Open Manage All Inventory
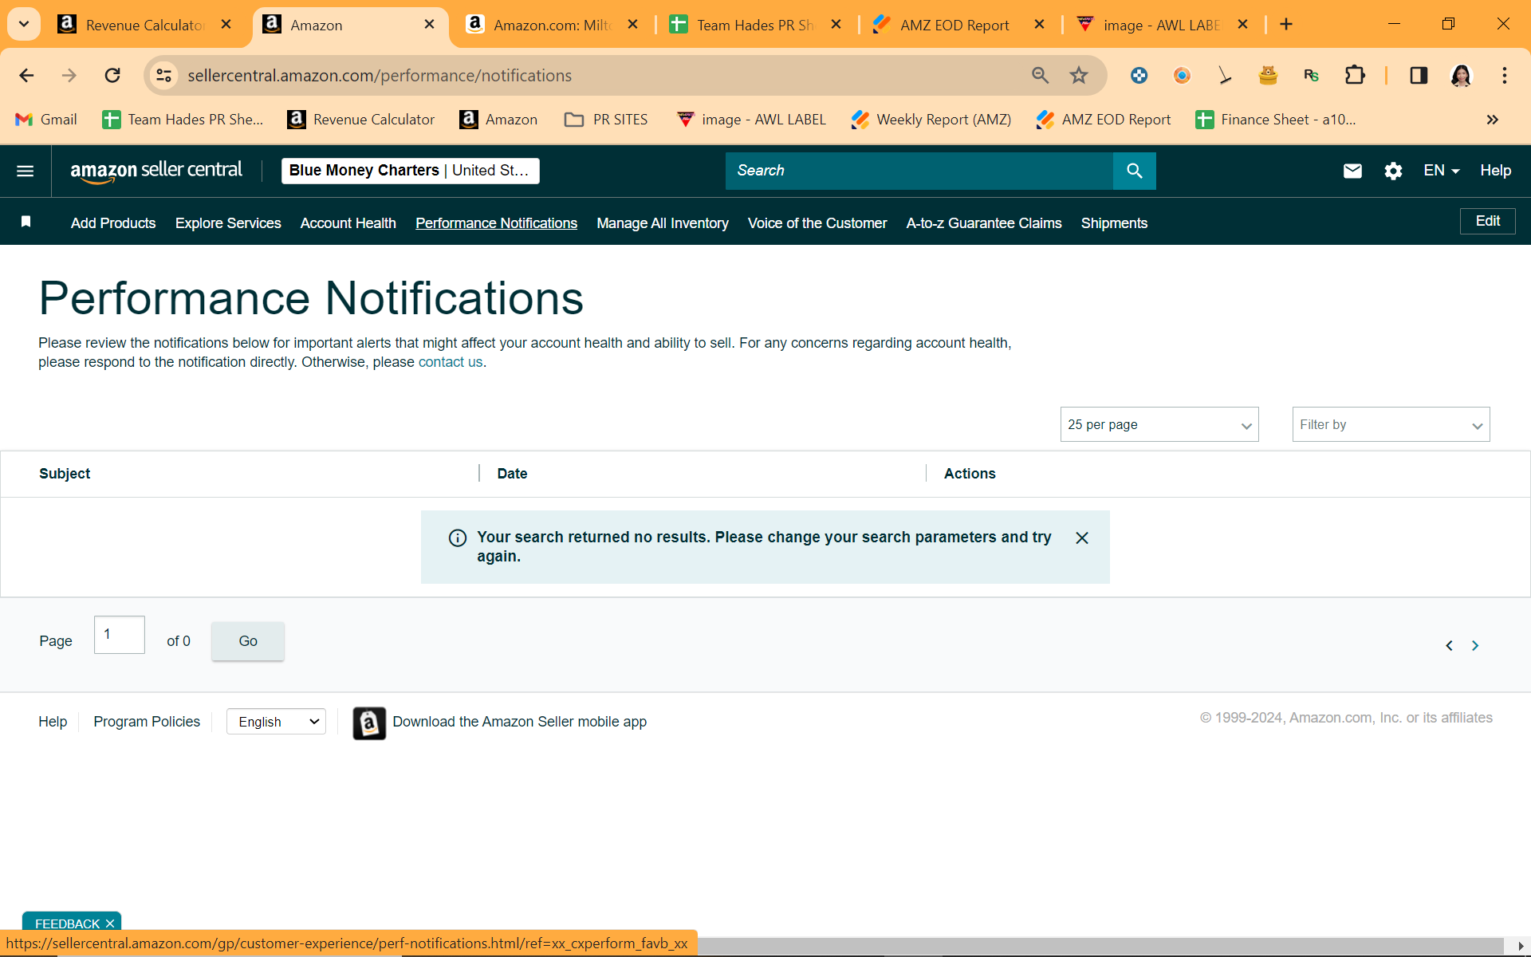This screenshot has height=957, width=1531. click(x=663, y=223)
